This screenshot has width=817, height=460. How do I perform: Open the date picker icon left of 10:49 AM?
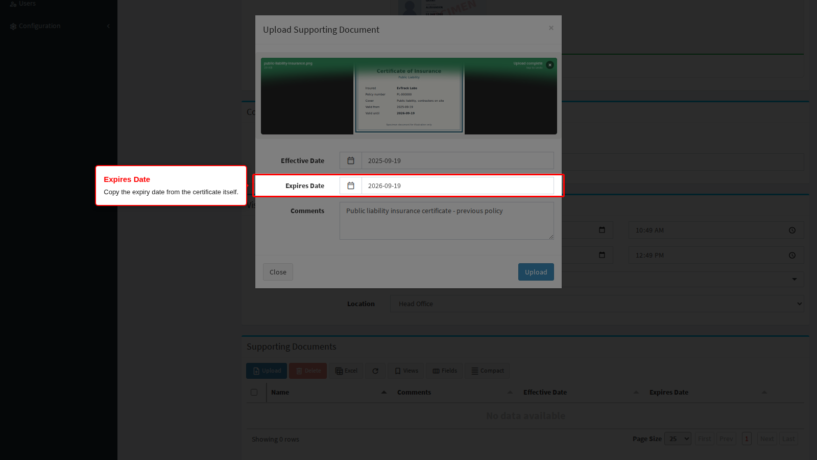click(x=602, y=230)
